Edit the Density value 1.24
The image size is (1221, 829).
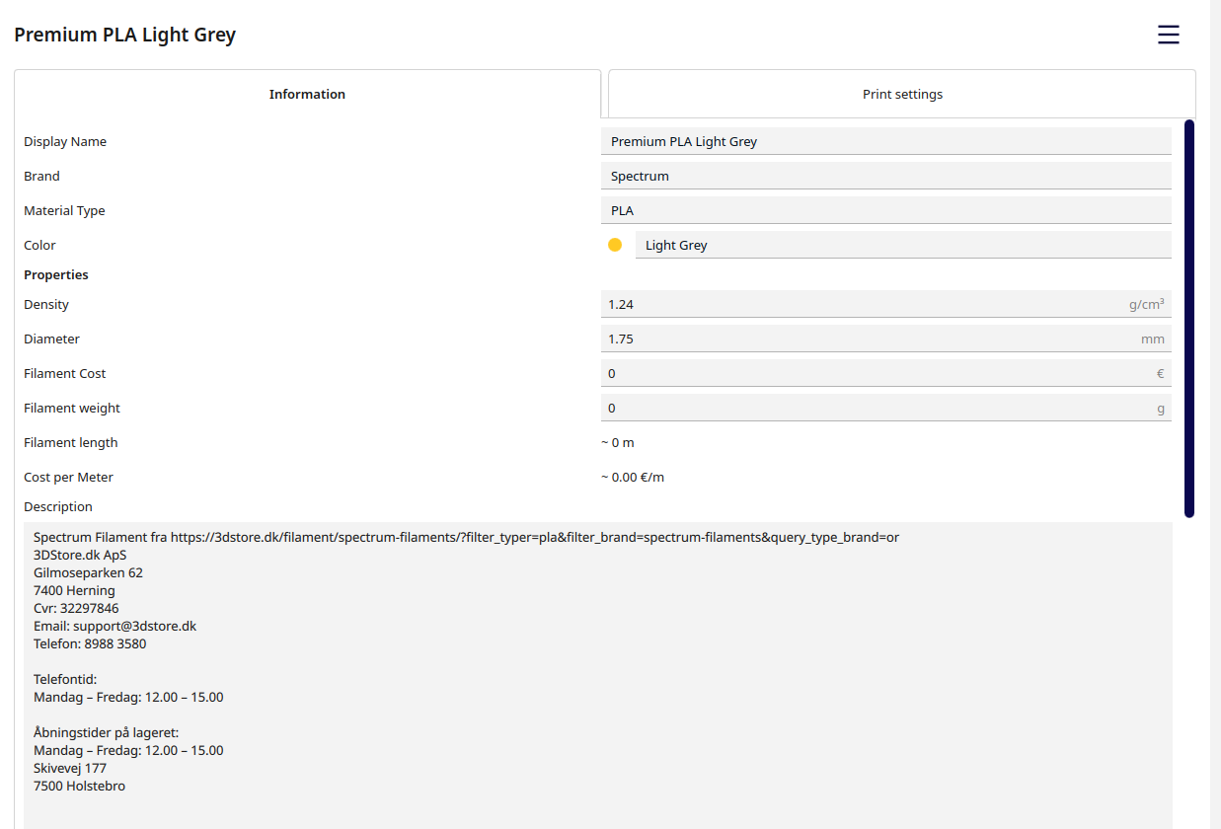coord(886,304)
